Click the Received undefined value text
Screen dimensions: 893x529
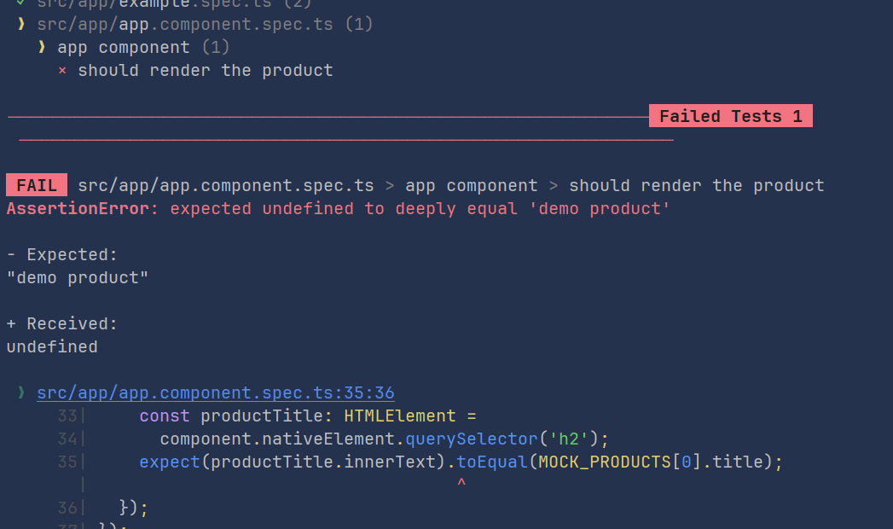click(x=52, y=346)
